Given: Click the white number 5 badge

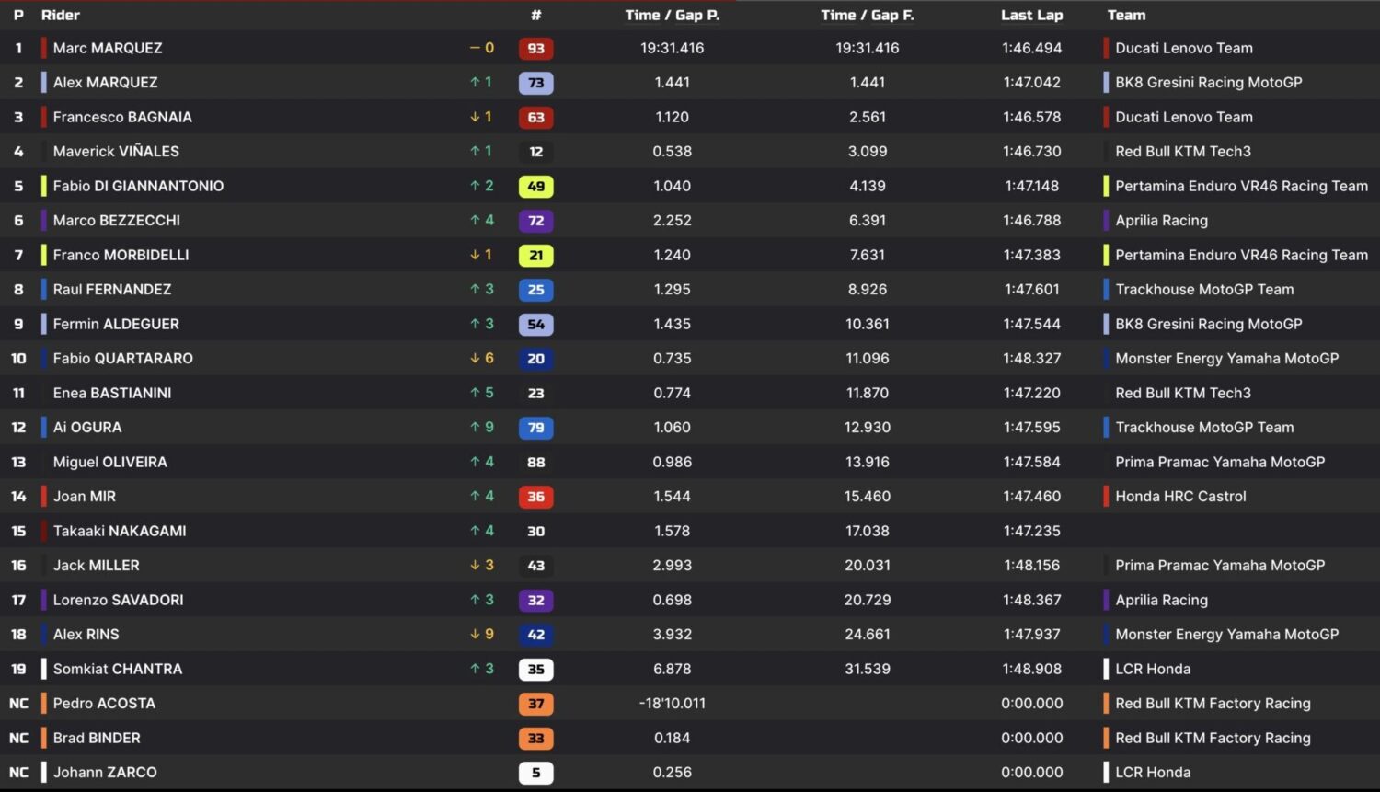Looking at the screenshot, I should [535, 773].
